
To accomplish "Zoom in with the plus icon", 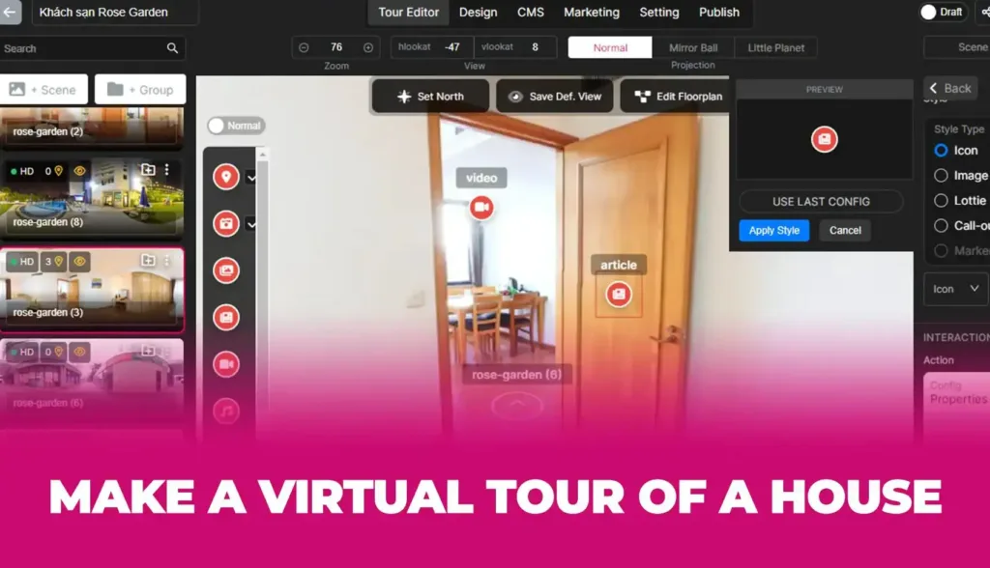I will click(x=368, y=47).
